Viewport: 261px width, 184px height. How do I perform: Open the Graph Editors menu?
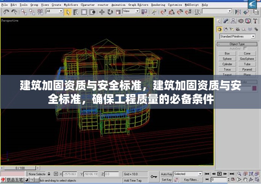click(x=138, y=5)
